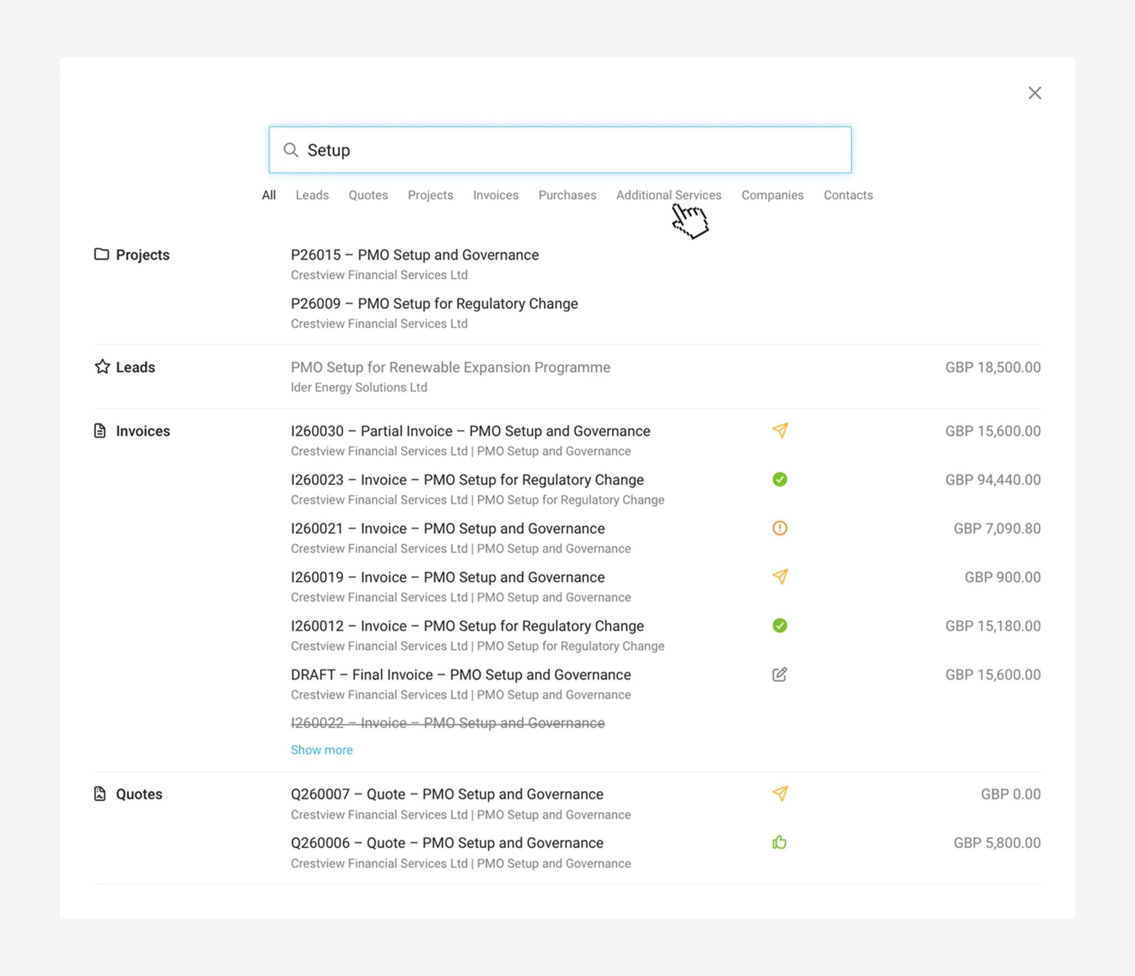Image resolution: width=1135 pixels, height=976 pixels.
Task: Click into the Setup search field
Action: [560, 150]
